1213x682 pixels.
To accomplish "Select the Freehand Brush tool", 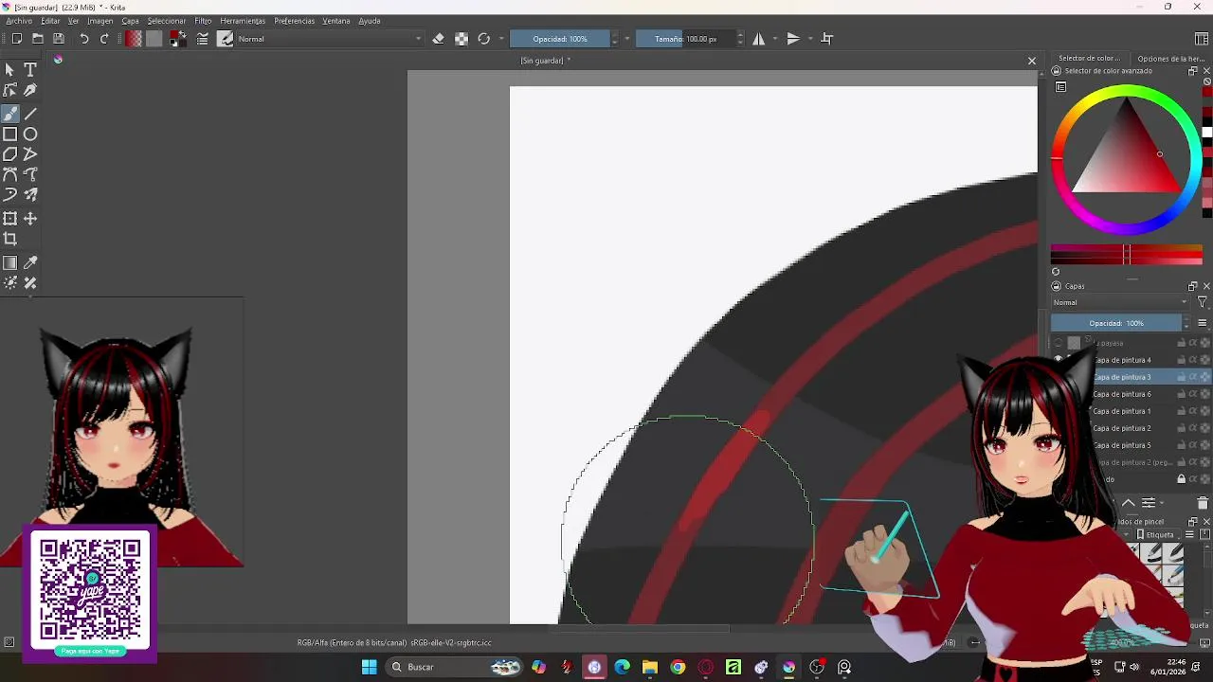I will point(9,114).
